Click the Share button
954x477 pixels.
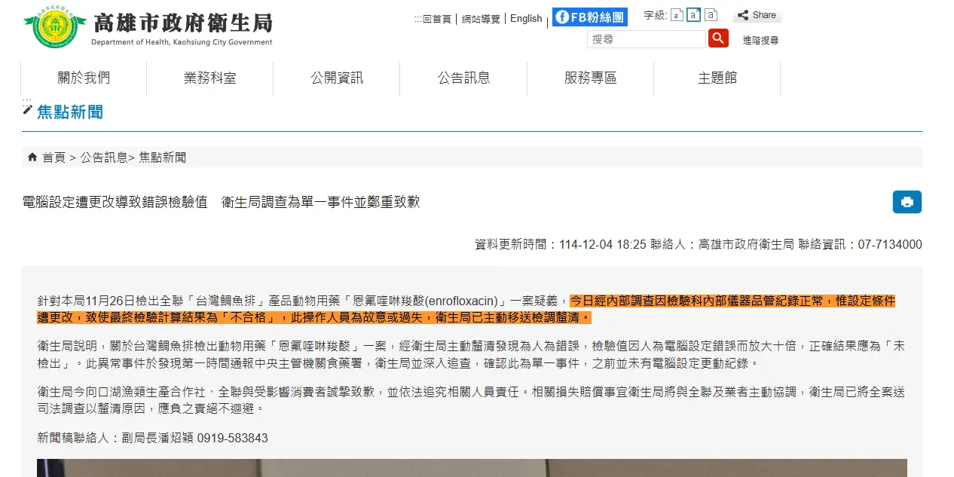click(757, 15)
